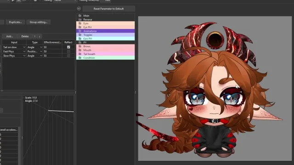
Task: Select the Ears PH parameter group
Action: tap(105, 38)
